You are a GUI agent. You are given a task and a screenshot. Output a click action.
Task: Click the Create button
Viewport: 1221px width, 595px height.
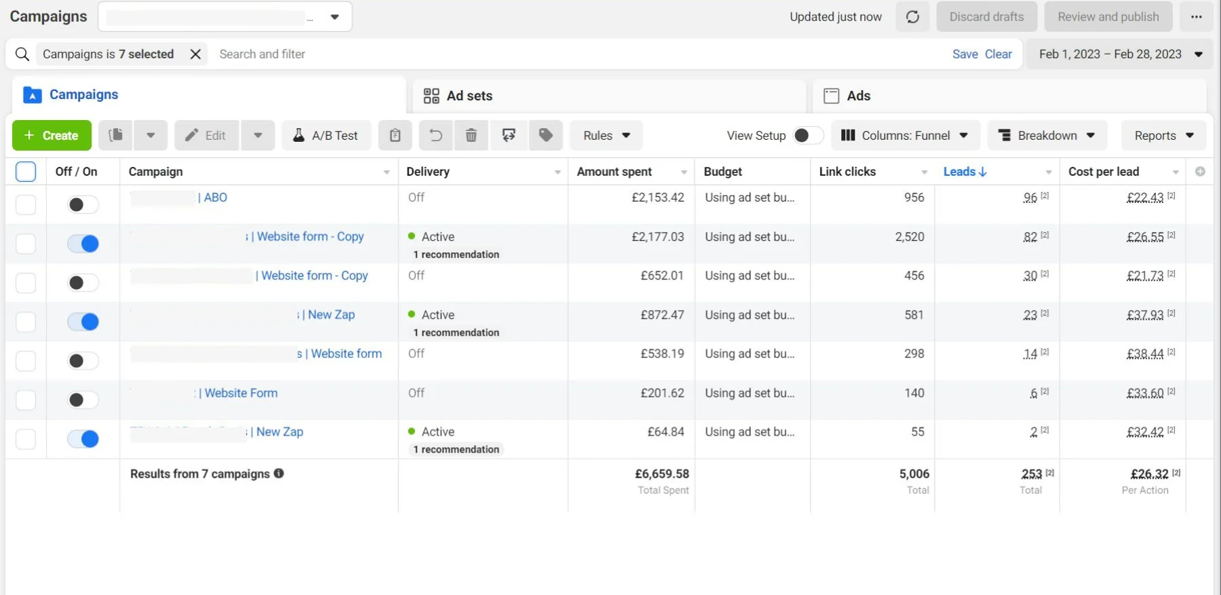[x=52, y=135]
